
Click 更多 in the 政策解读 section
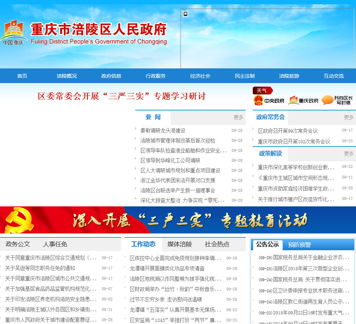(x=349, y=154)
